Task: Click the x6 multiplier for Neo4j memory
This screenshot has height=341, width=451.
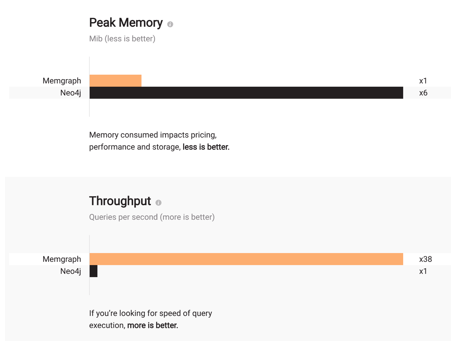Action: pyautogui.click(x=423, y=93)
